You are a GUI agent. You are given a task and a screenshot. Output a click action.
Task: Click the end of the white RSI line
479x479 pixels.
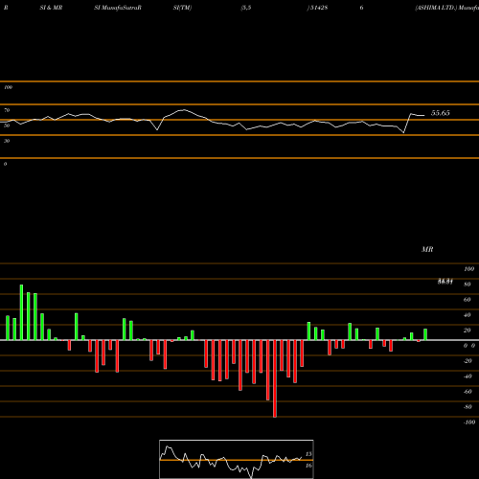[x=424, y=115]
